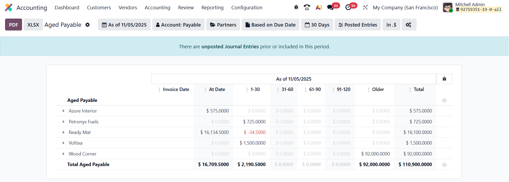The width and height of the screenshot is (509, 182).
Task: Open the report options cogs button
Action: coord(409,25)
